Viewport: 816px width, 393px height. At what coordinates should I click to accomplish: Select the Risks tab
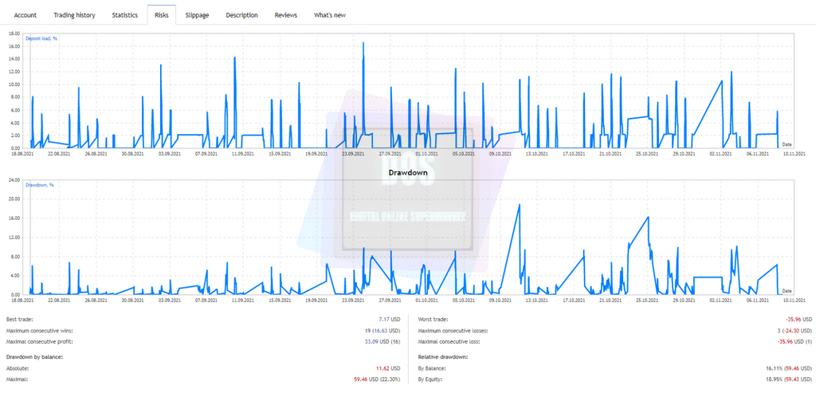tap(161, 15)
